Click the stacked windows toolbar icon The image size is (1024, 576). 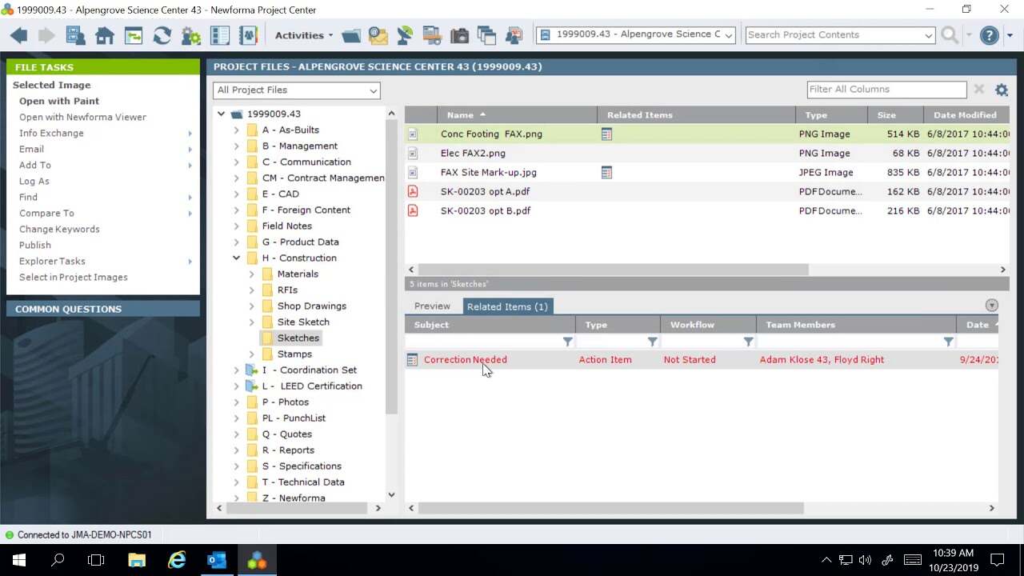(x=486, y=35)
